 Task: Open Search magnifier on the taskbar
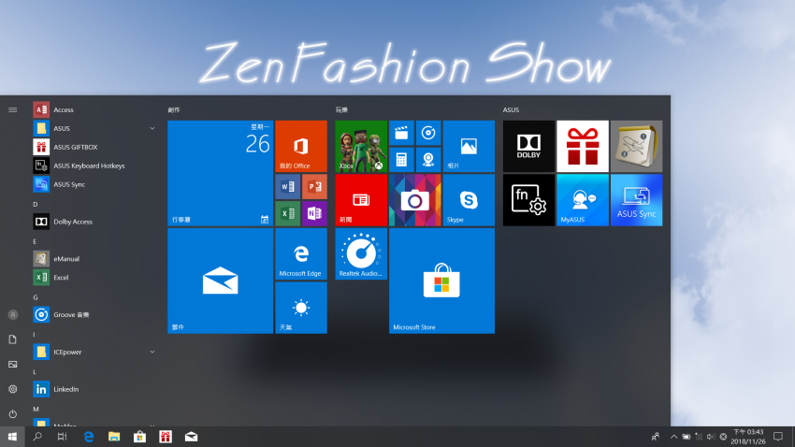[37, 437]
